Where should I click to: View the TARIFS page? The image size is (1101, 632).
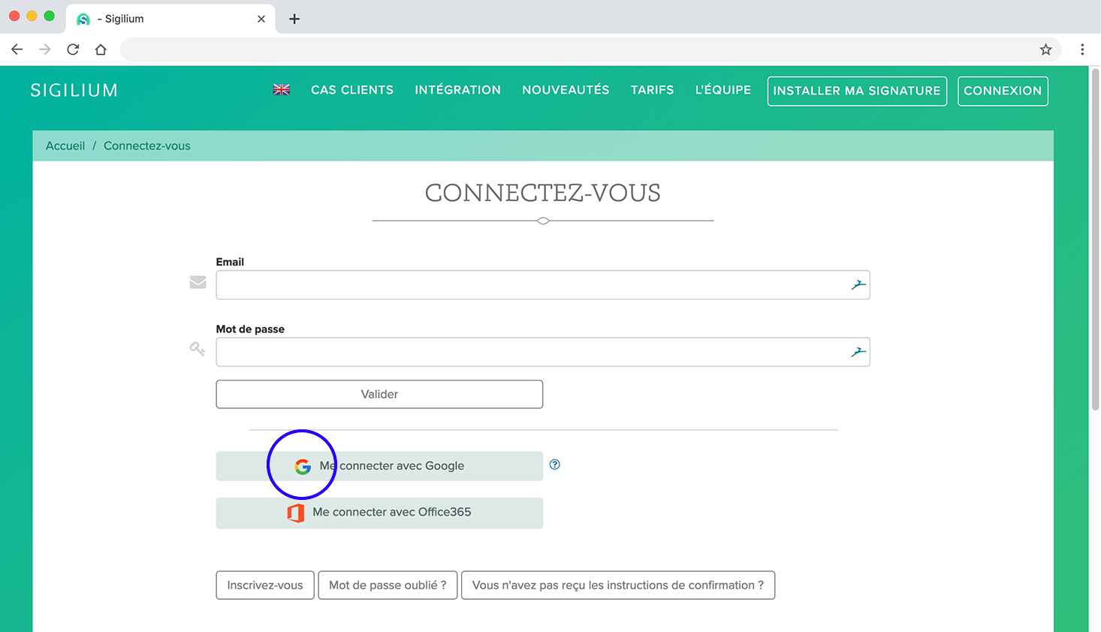tap(652, 90)
